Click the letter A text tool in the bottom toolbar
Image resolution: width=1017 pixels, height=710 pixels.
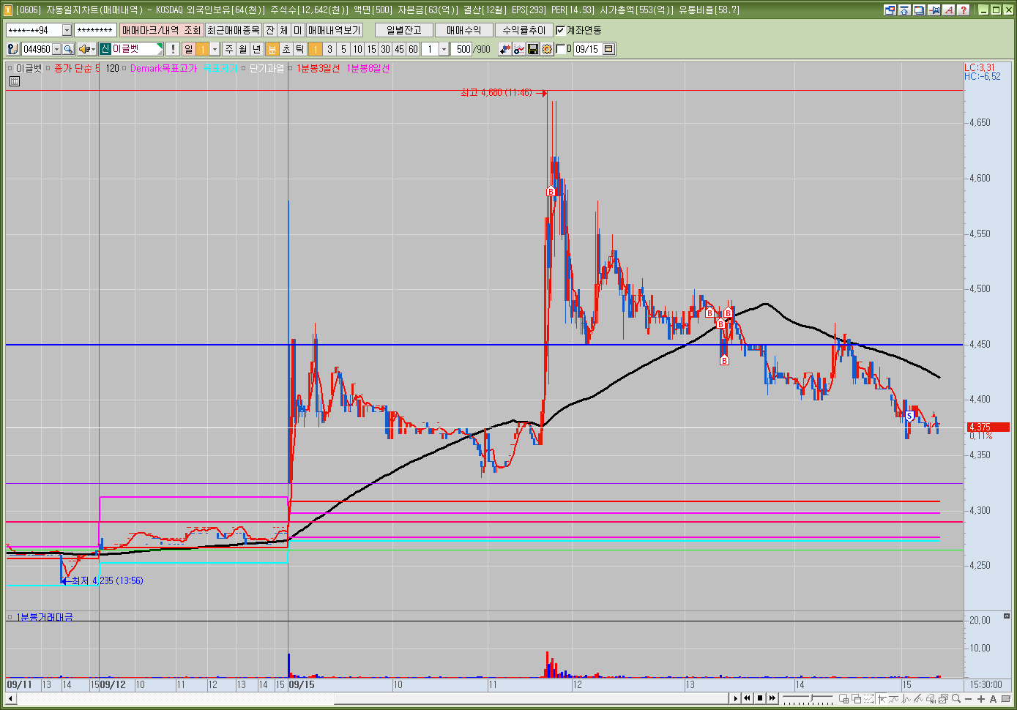click(993, 698)
